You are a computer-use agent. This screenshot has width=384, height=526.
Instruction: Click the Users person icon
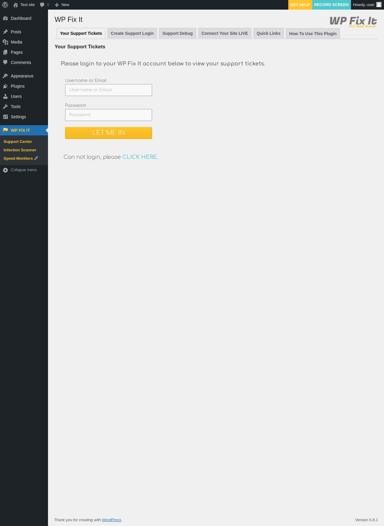tap(5, 96)
